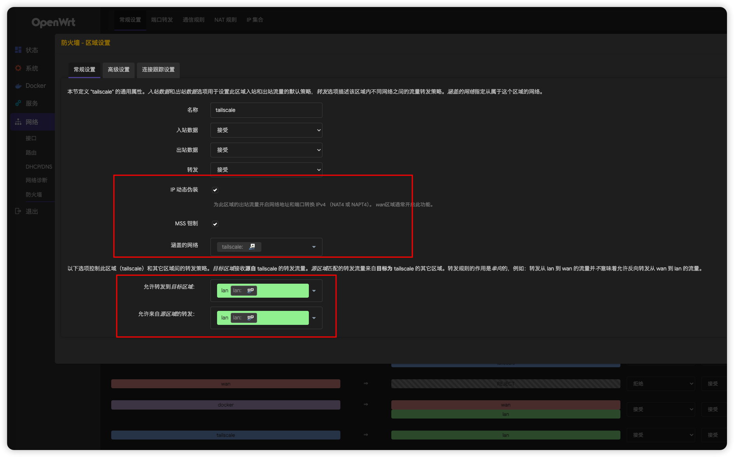Image resolution: width=734 pixels, height=457 pixels.
Task: Switch to the Advanced Settings tab (高级设置)
Action: (119, 70)
